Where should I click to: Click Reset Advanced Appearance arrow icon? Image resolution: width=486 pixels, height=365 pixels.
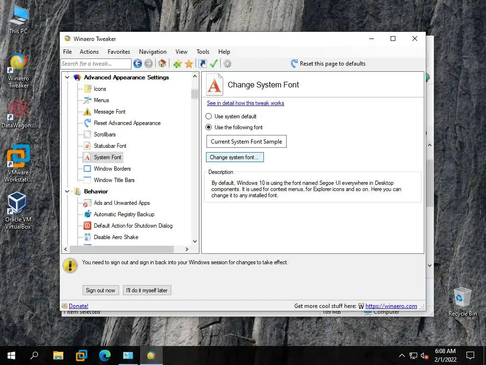pyautogui.click(x=87, y=123)
